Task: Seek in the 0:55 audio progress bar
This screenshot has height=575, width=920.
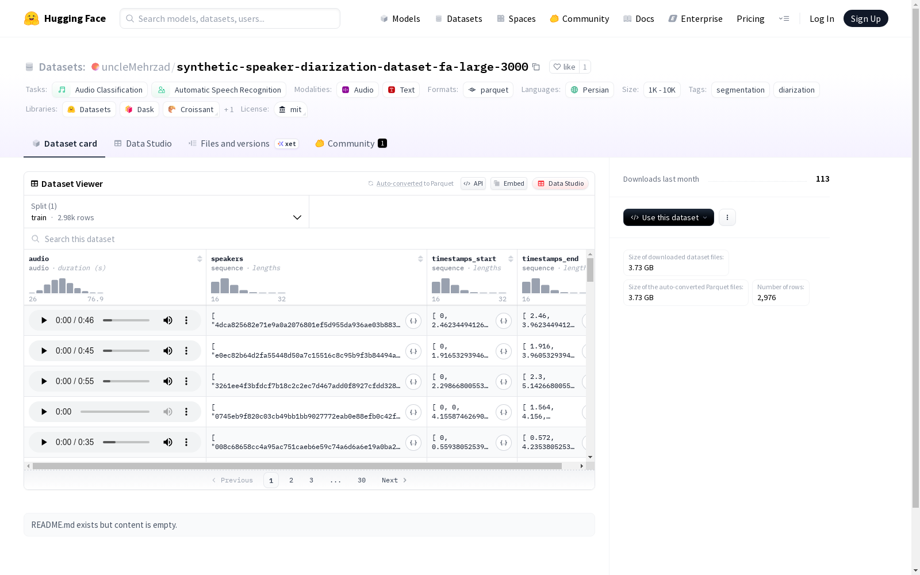Action: point(126,381)
